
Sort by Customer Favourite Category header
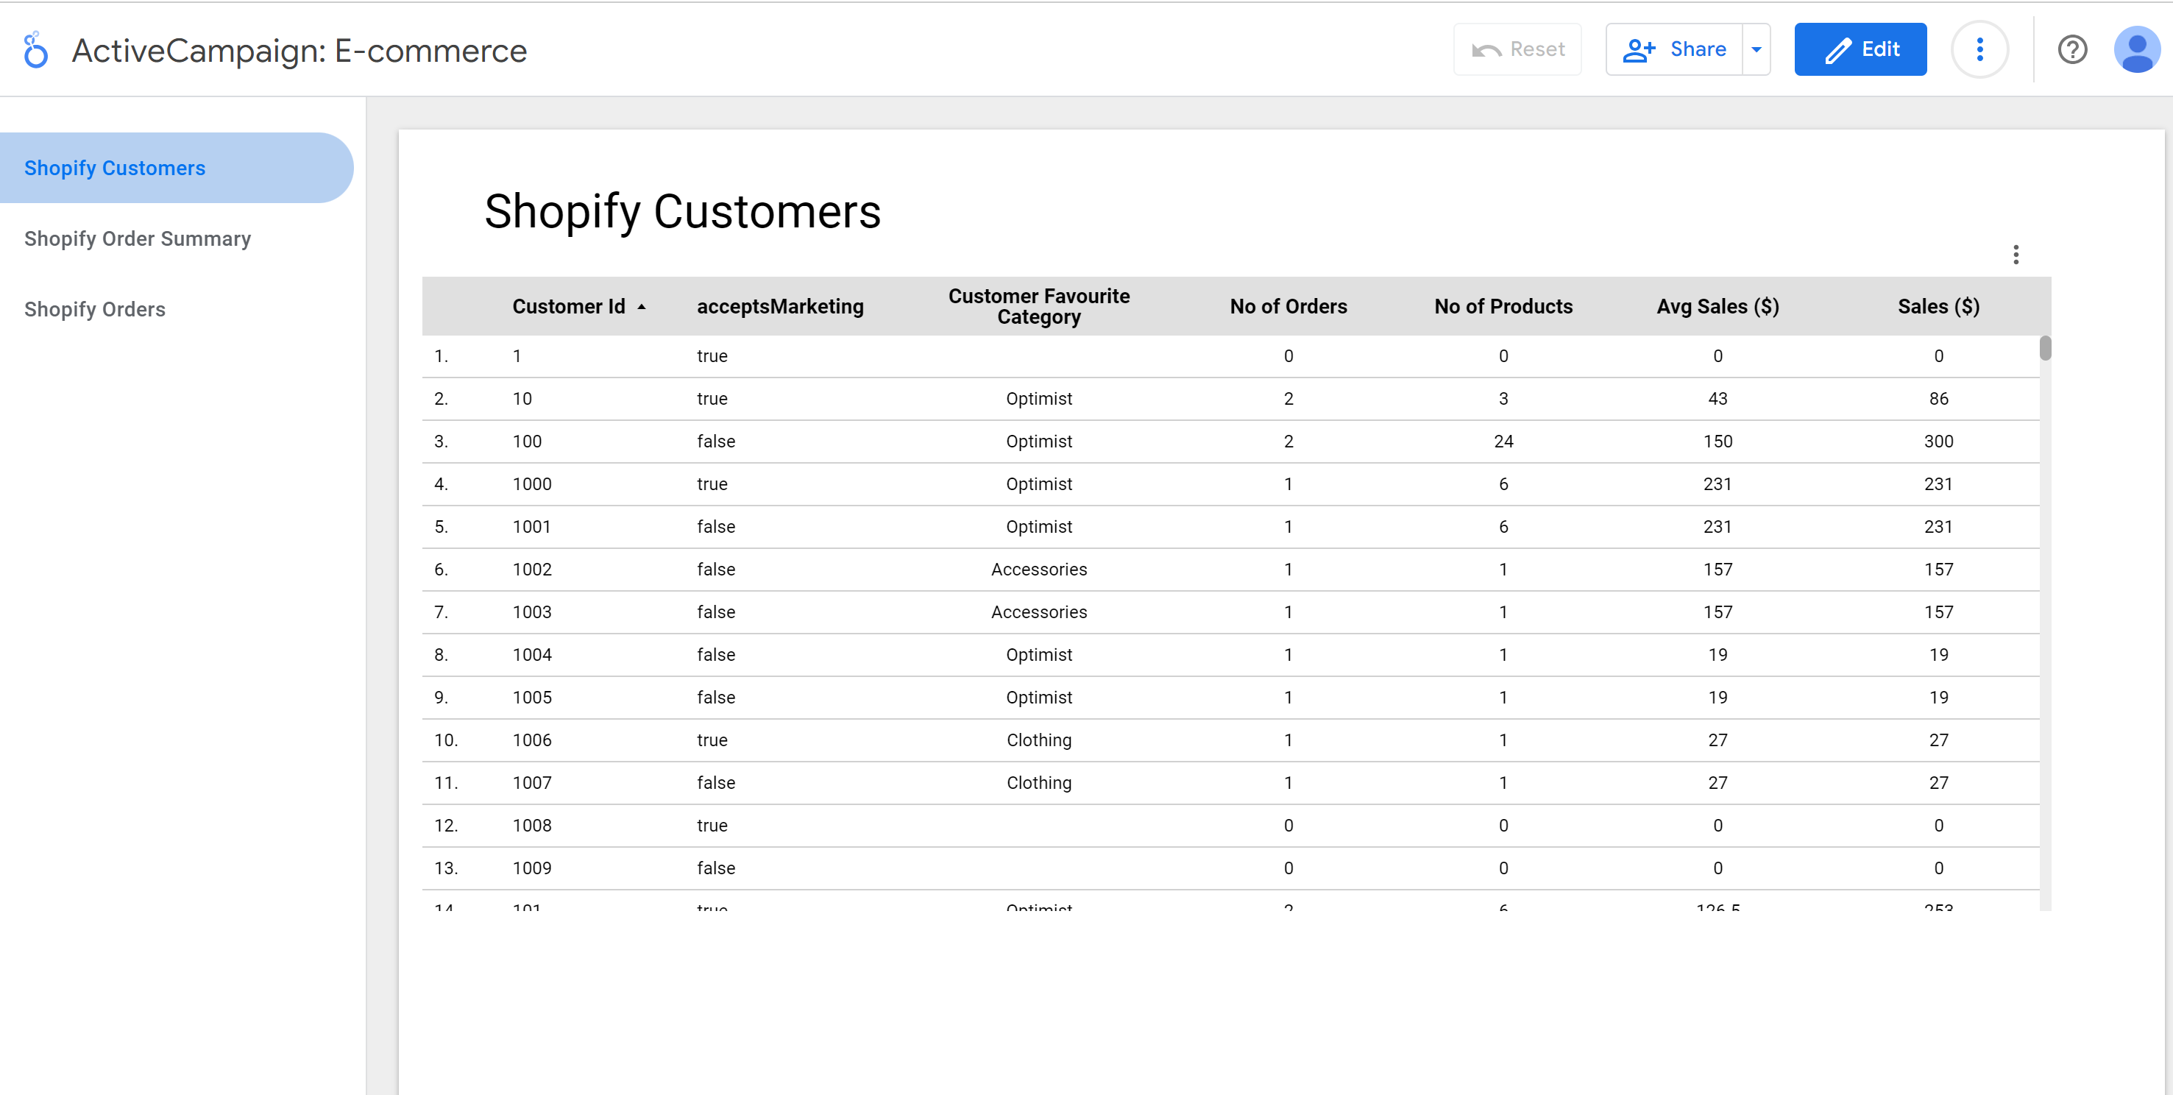[1038, 306]
